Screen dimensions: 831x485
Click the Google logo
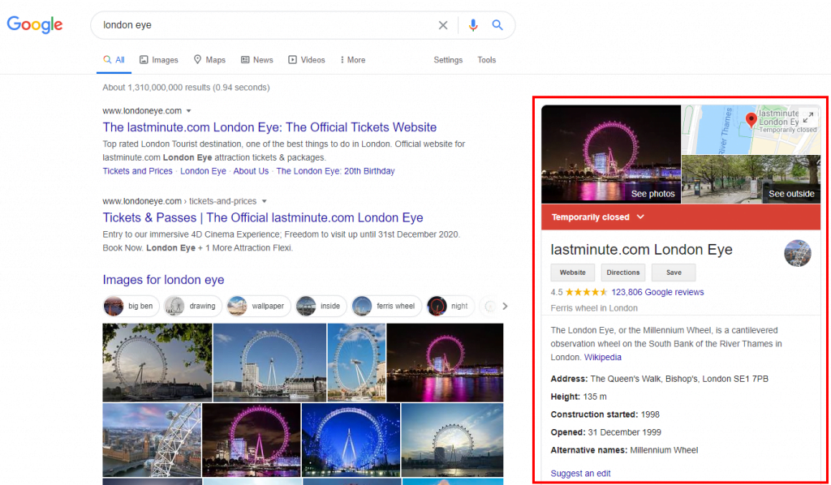tap(34, 25)
